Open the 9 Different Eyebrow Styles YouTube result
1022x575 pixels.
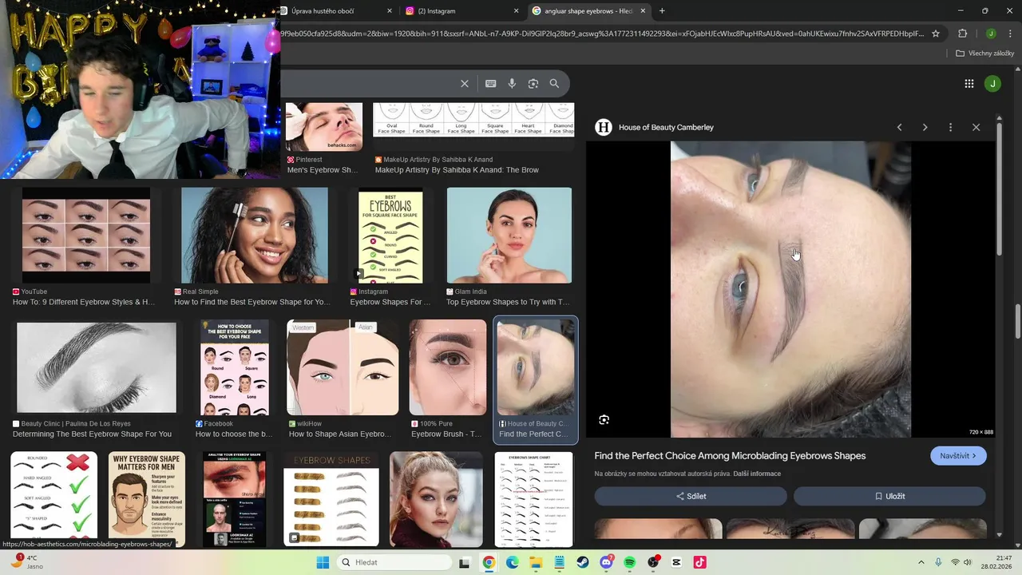click(85, 236)
